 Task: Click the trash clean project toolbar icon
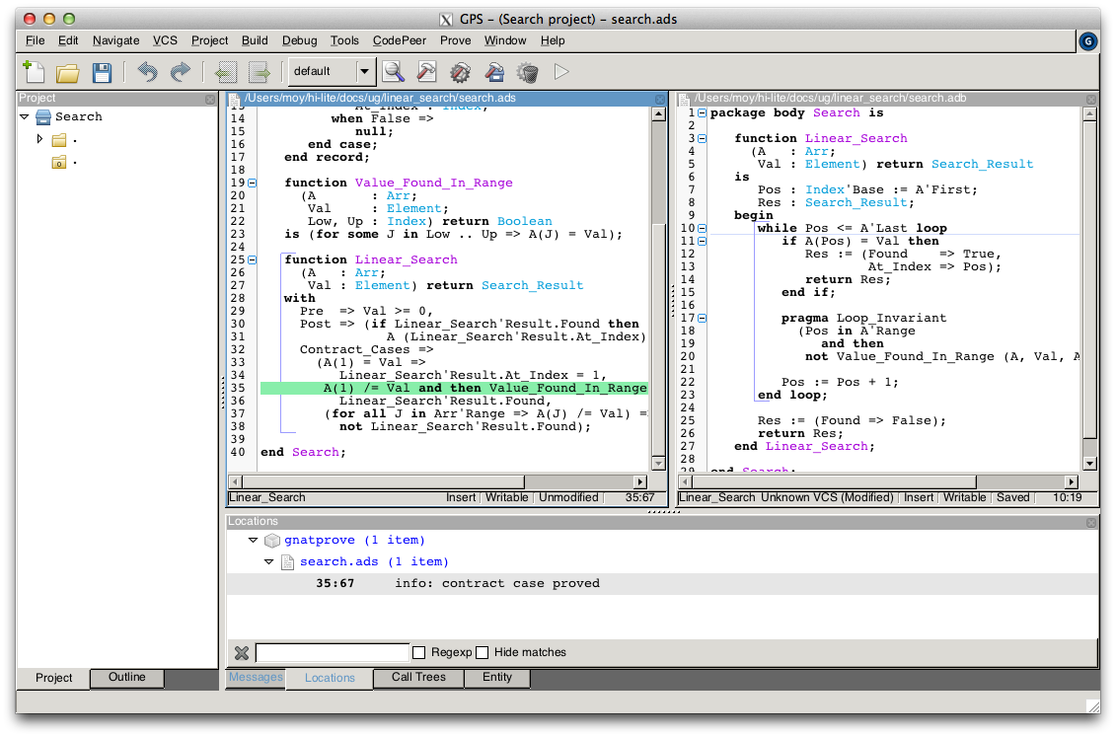click(527, 72)
